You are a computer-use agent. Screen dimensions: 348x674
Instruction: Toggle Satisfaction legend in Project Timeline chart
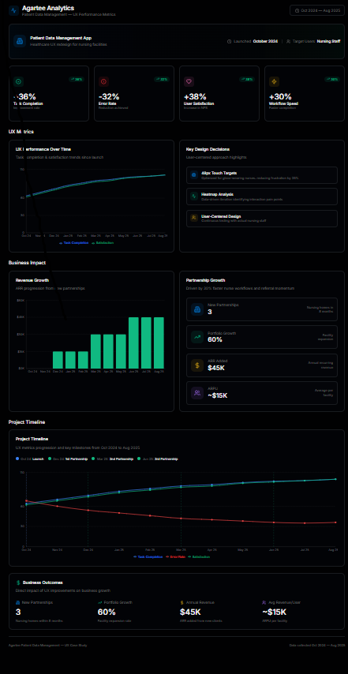199,556
